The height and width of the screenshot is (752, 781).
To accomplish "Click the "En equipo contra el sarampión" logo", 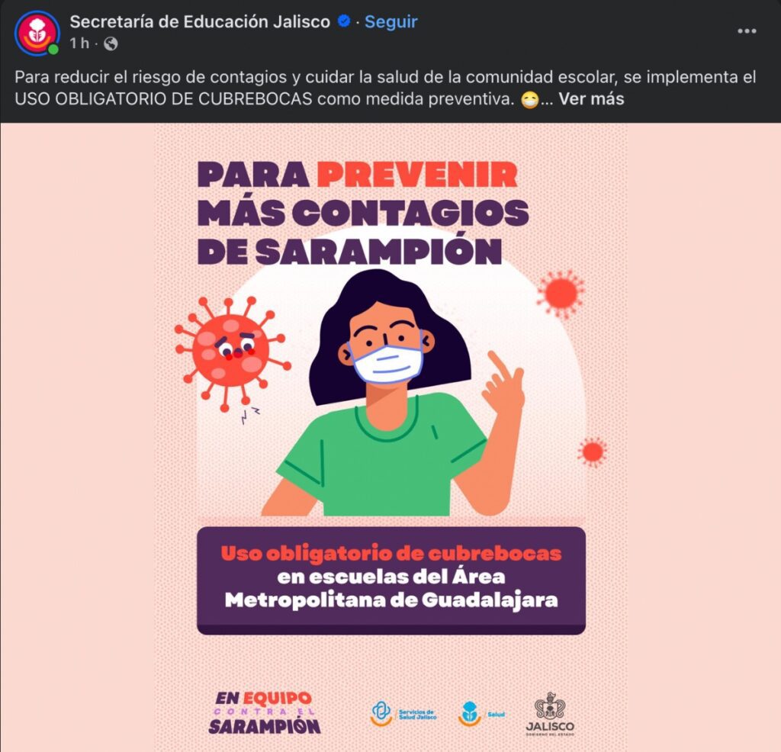I will click(265, 712).
